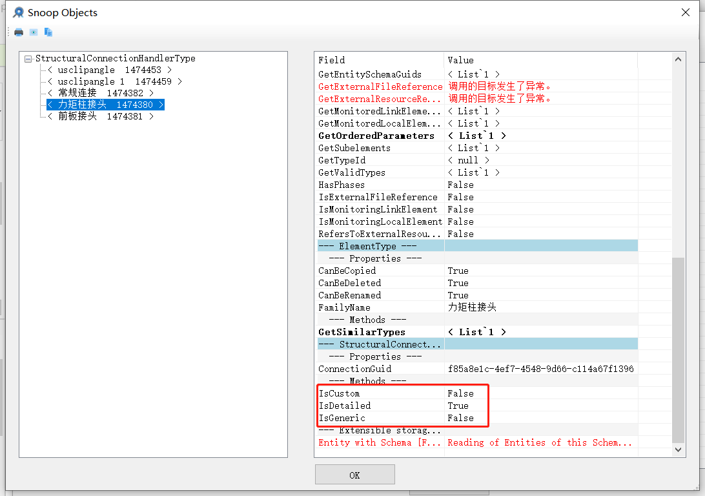
Task: Click the Print toolbar icon
Action: click(18, 32)
